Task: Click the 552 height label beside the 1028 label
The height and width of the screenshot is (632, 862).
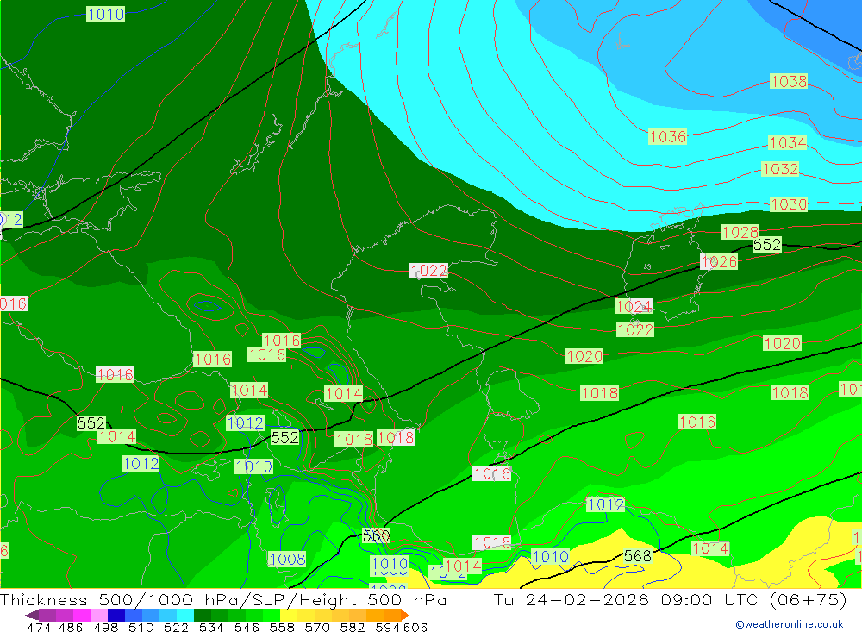Action: coord(766,244)
